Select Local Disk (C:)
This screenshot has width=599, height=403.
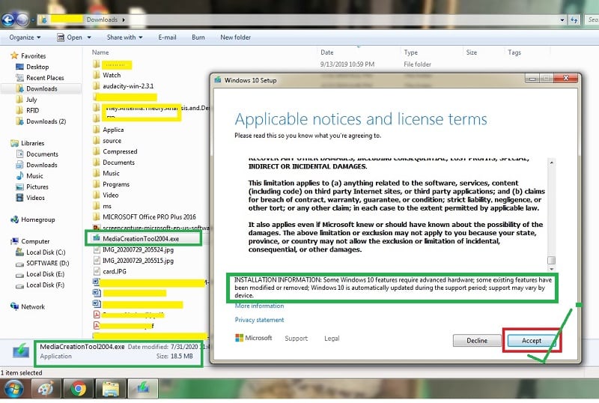click(x=46, y=252)
